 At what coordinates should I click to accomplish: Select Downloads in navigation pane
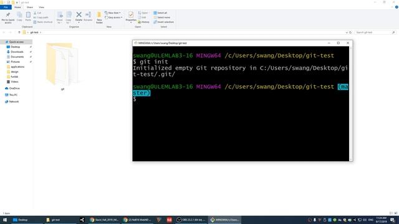coord(17,52)
